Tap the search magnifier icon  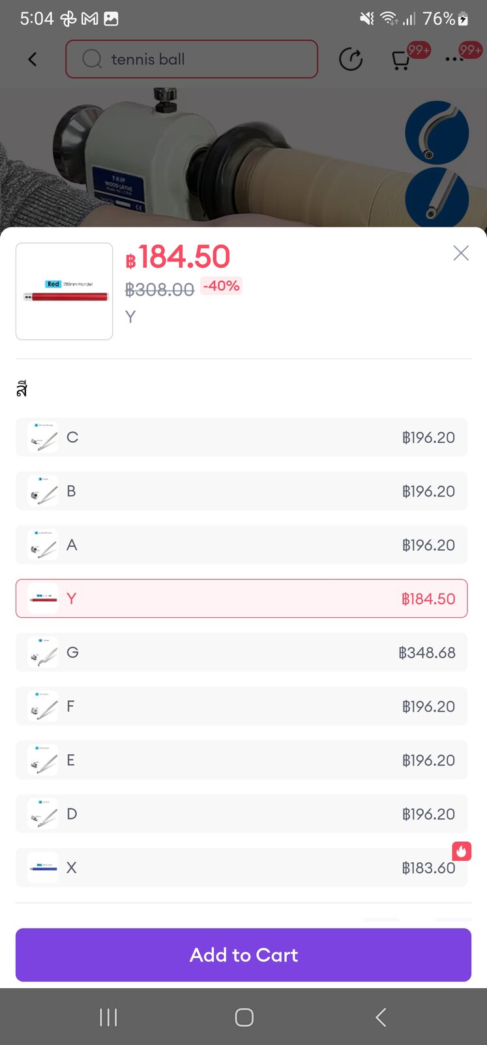(92, 59)
